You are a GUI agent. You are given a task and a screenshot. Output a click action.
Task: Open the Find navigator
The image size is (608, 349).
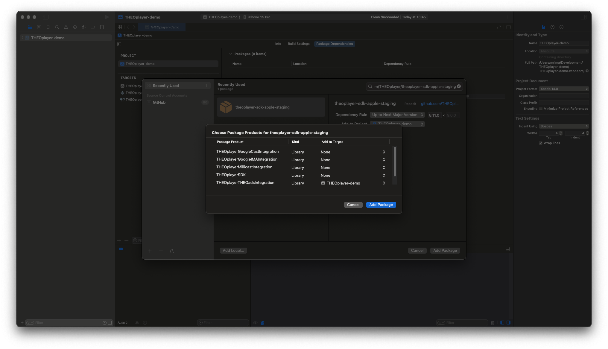[57, 27]
